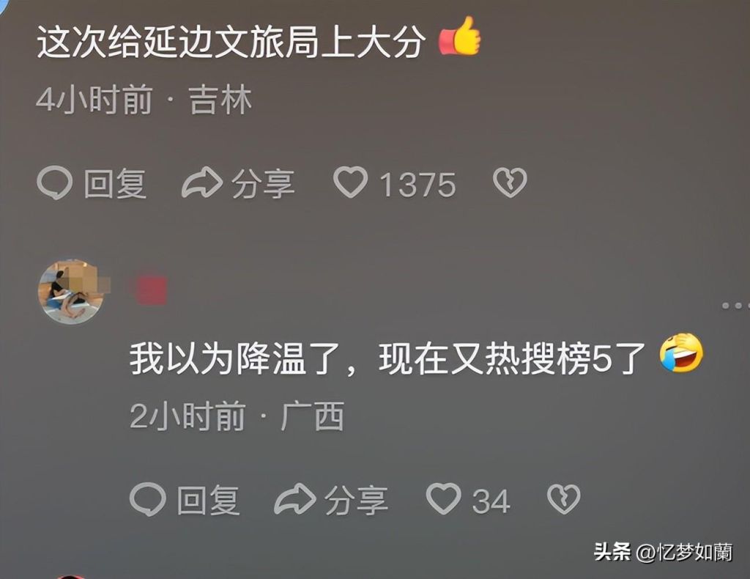Click the reply bubble icon on Guangxi comment
The width and height of the screenshot is (750, 579).
pos(148,500)
